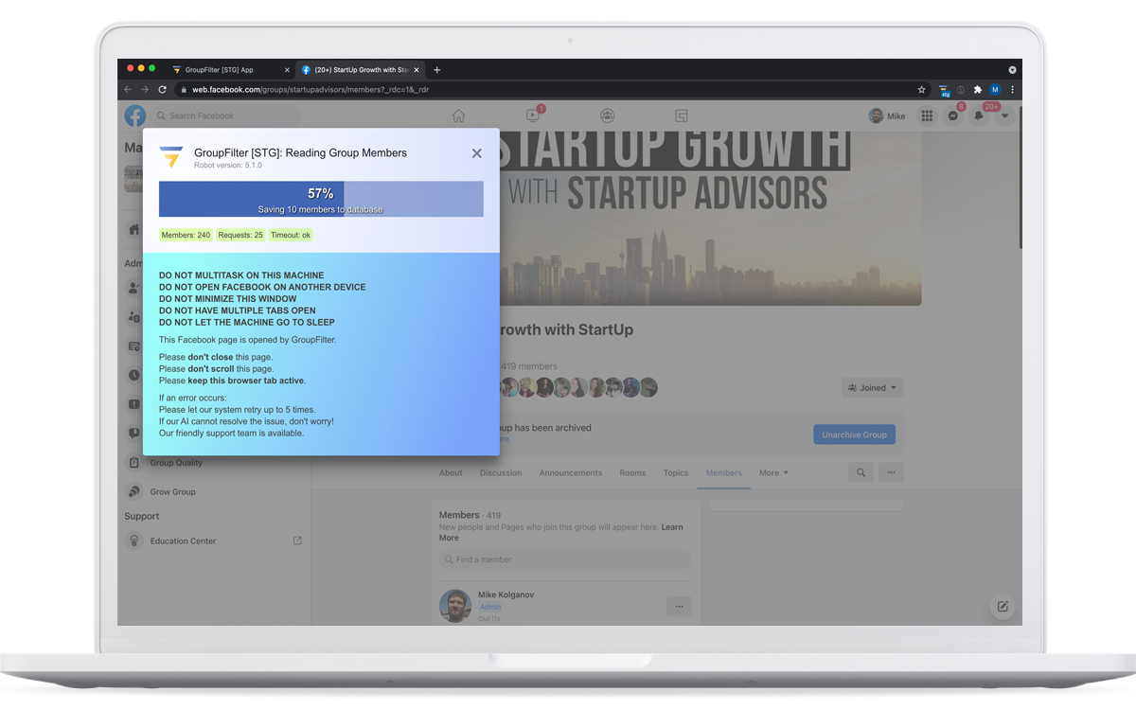Click the browser bookmark star icon
This screenshot has width=1136, height=727.
point(921,89)
